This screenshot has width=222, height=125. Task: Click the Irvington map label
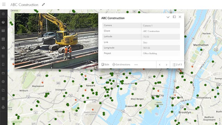click(x=60, y=90)
